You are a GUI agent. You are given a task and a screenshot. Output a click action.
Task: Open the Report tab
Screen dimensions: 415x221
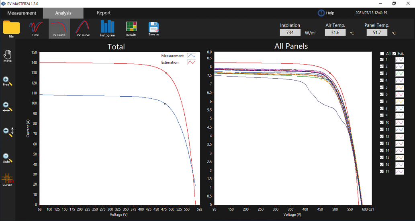tap(104, 13)
